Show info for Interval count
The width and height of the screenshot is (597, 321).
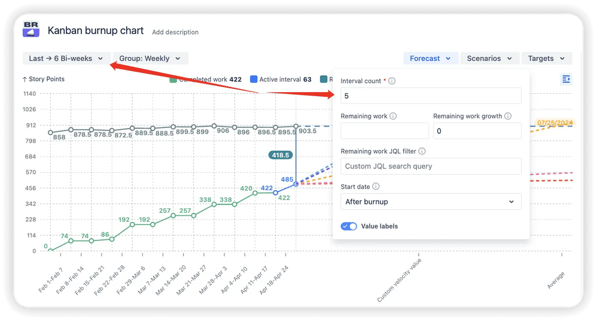(392, 81)
